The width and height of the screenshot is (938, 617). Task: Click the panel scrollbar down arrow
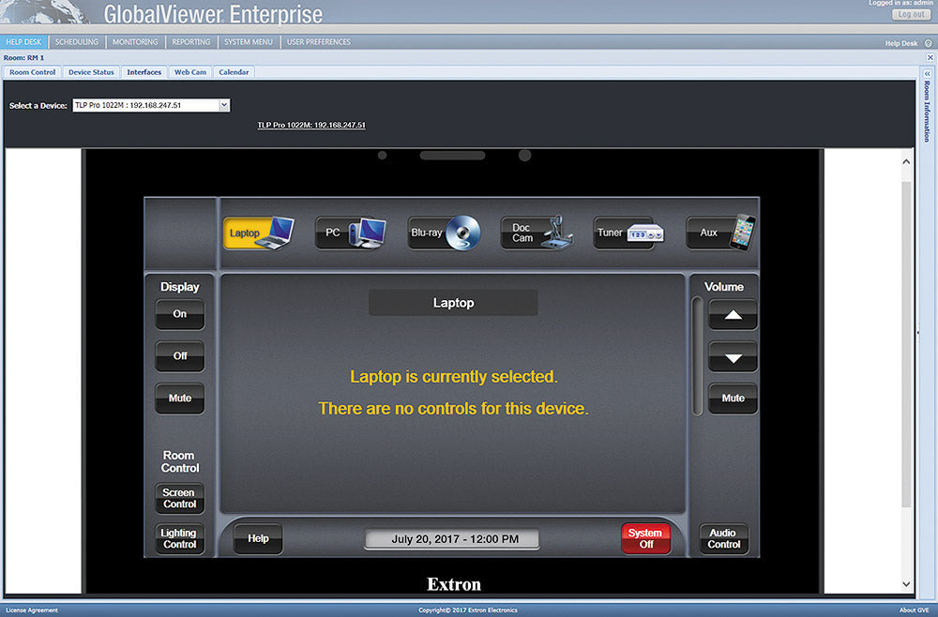tap(906, 584)
